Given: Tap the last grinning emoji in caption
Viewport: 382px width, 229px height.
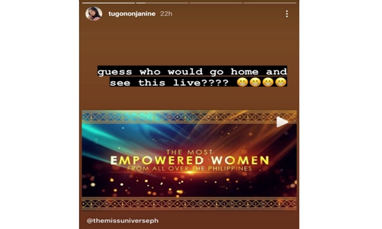Looking at the screenshot, I should coord(281,82).
